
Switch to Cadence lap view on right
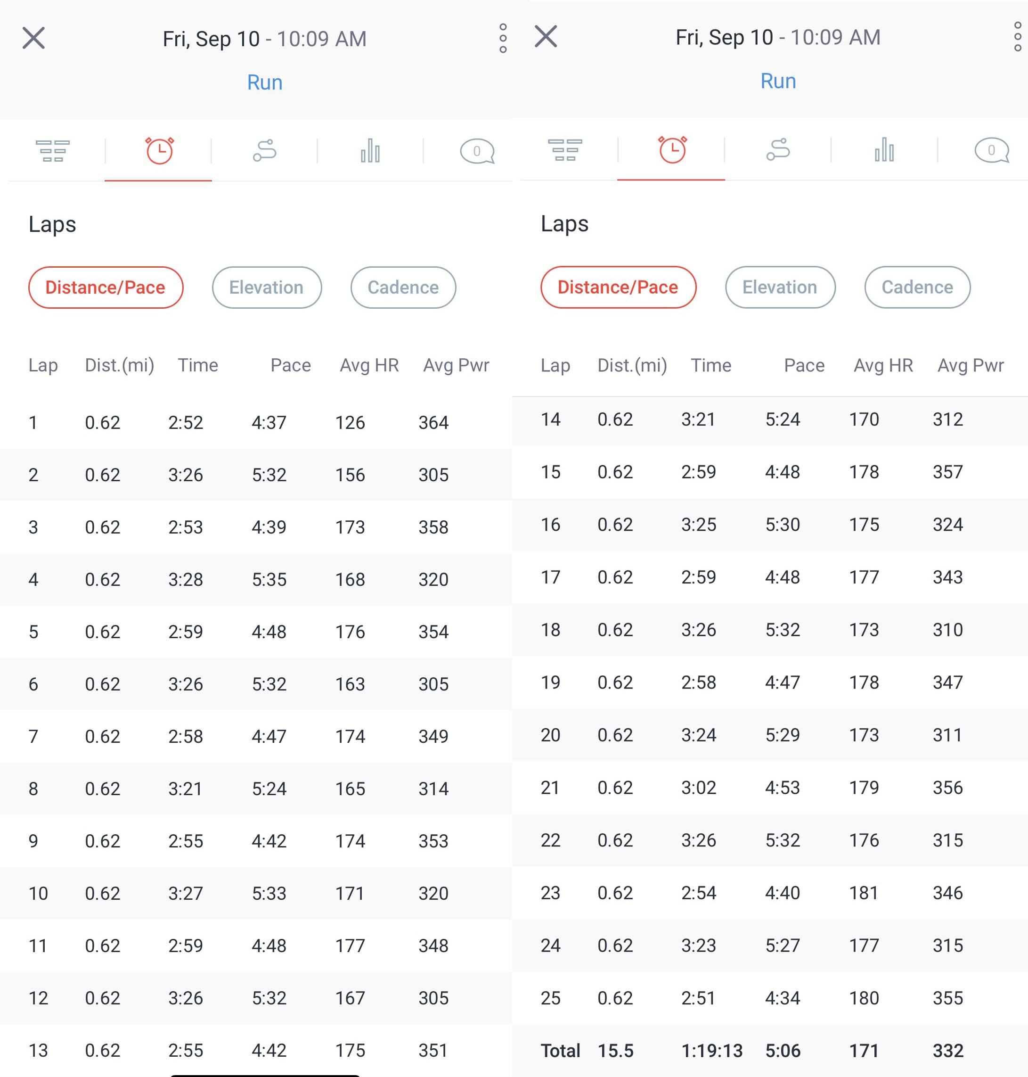tap(917, 287)
